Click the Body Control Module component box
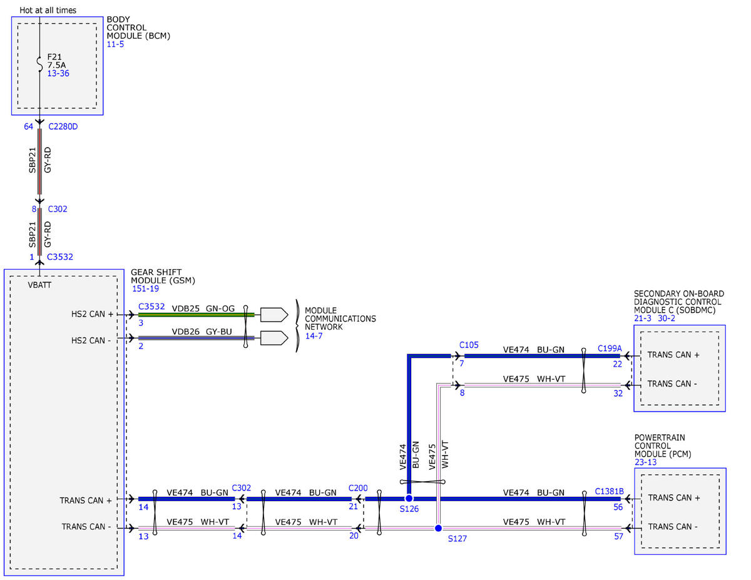 pos(58,66)
